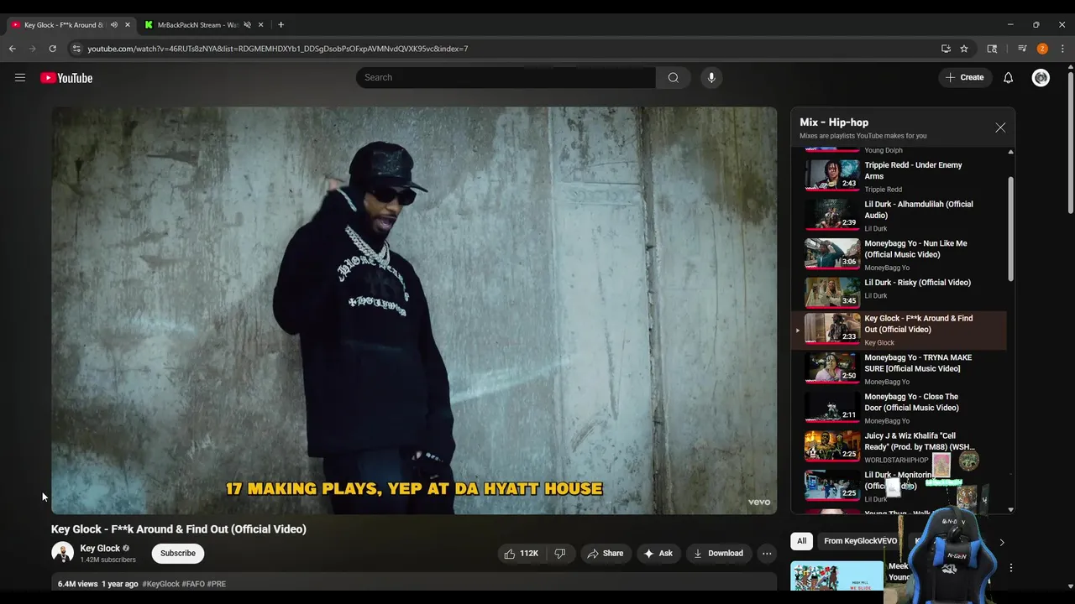Click the Create button
The image size is (1075, 604).
(965, 77)
